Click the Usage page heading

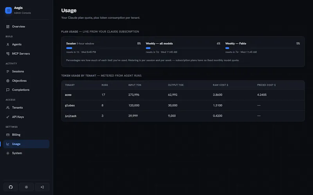(x=69, y=11)
